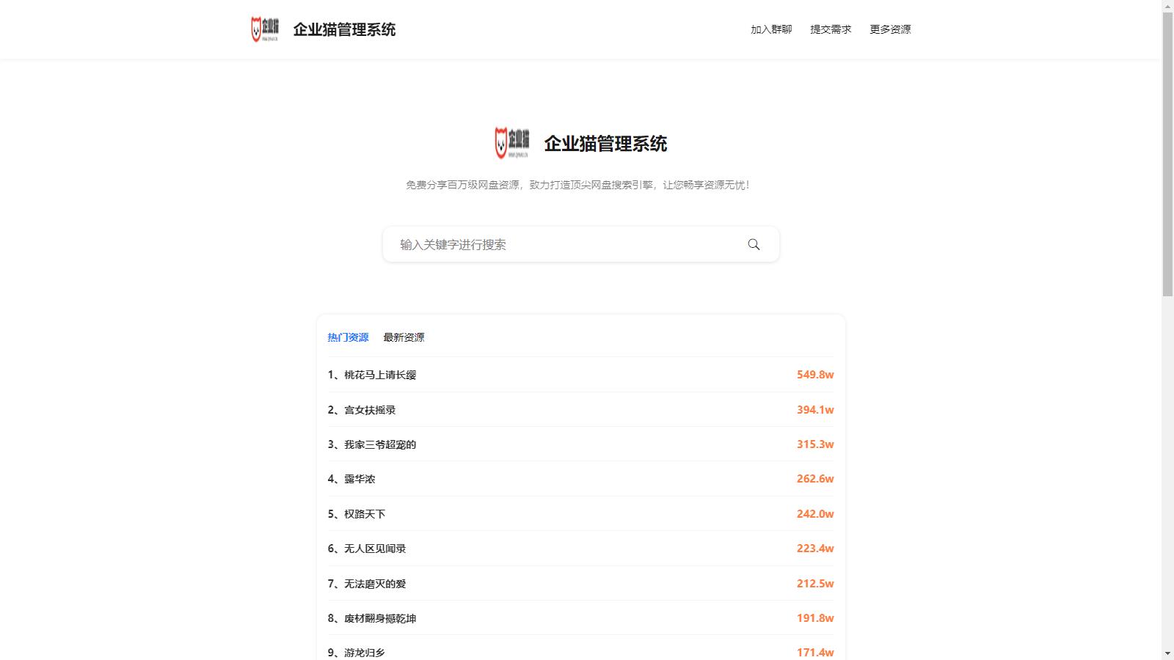Viewport: 1174px width, 660px height.
Task: Click the 242.0w view count
Action: pyautogui.click(x=815, y=514)
